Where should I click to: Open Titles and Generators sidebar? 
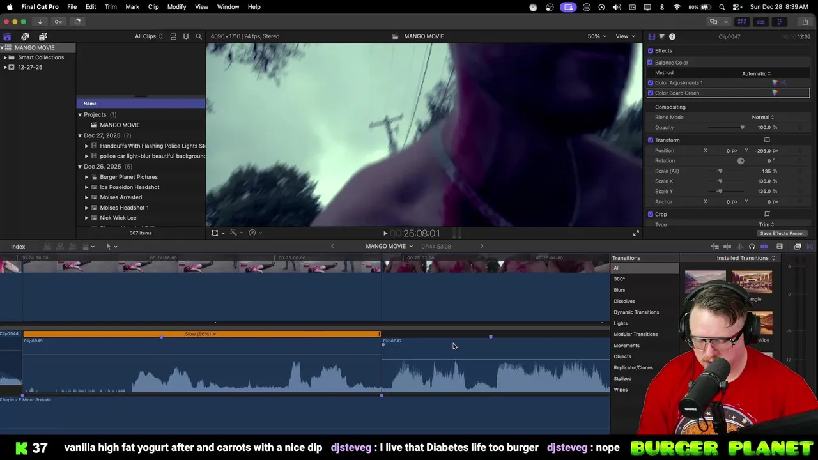pyautogui.click(x=43, y=36)
